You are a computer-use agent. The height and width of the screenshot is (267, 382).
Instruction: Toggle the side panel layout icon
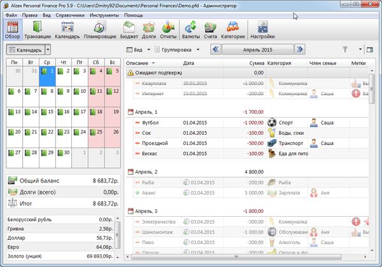pos(369,50)
